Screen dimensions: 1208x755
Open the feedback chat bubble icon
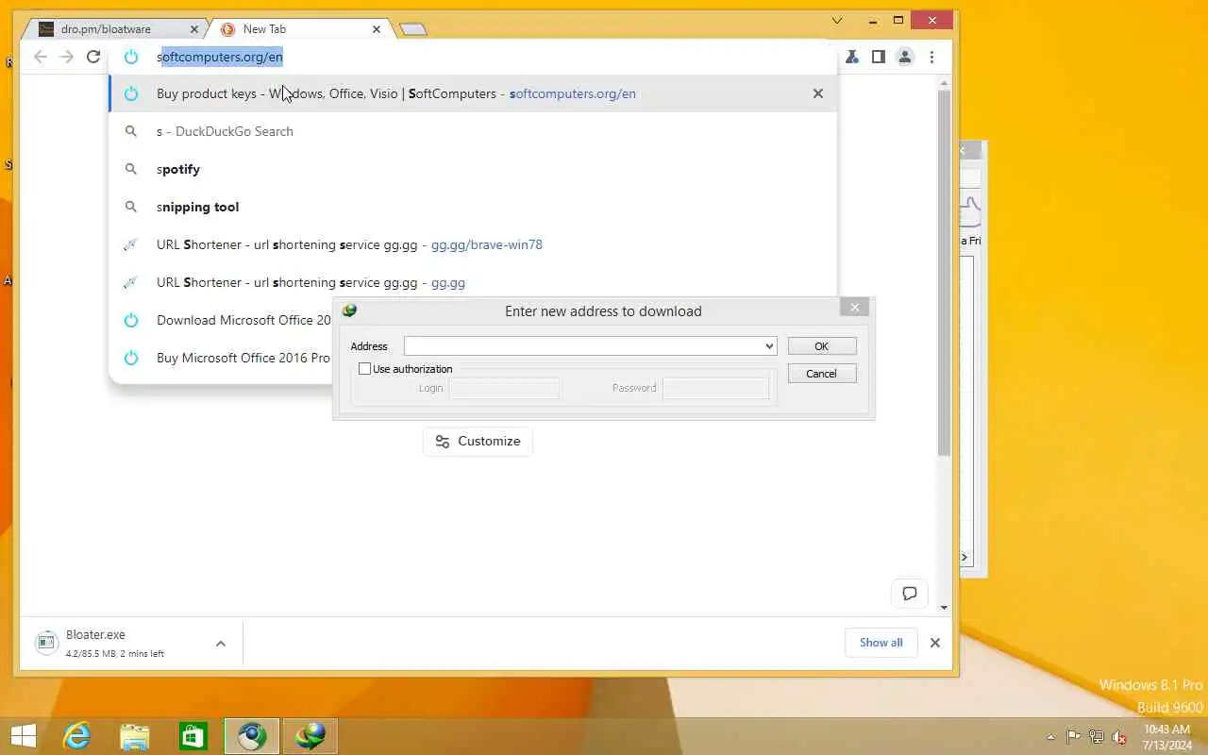tap(910, 594)
